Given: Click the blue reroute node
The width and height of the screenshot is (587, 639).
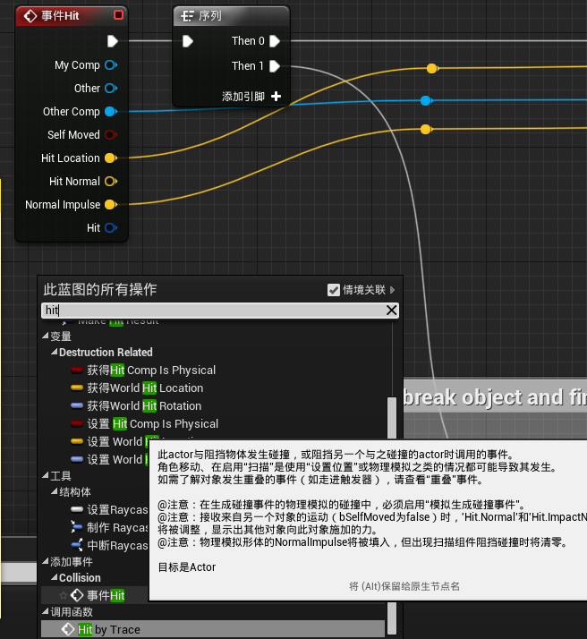Looking at the screenshot, I should tap(426, 100).
